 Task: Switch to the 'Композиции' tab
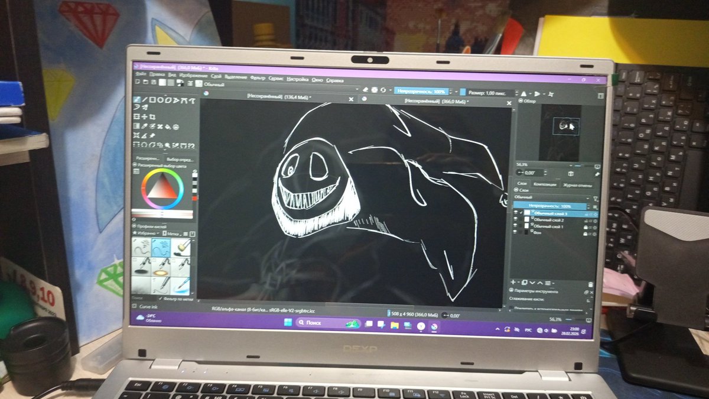545,184
